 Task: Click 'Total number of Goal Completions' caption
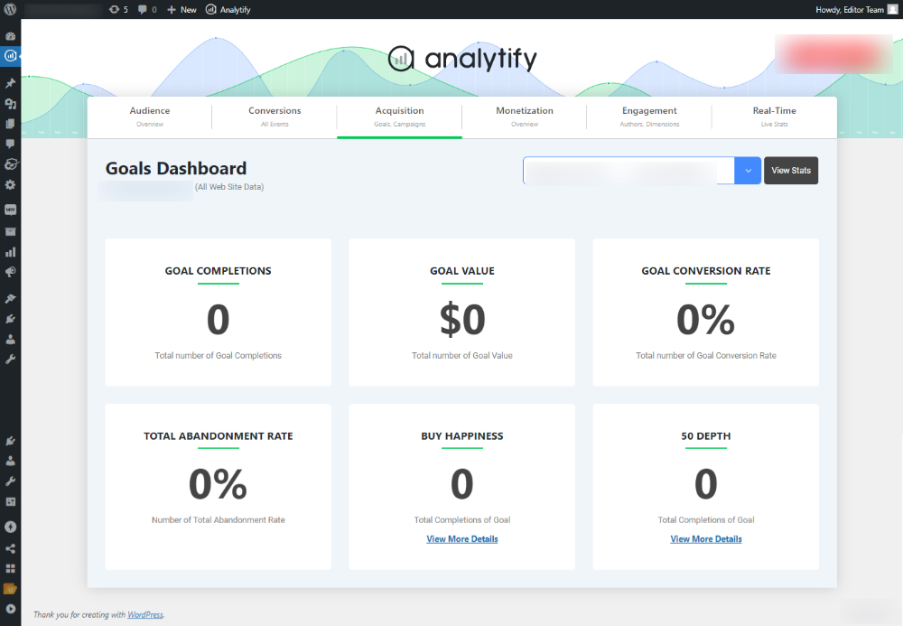[x=219, y=355]
